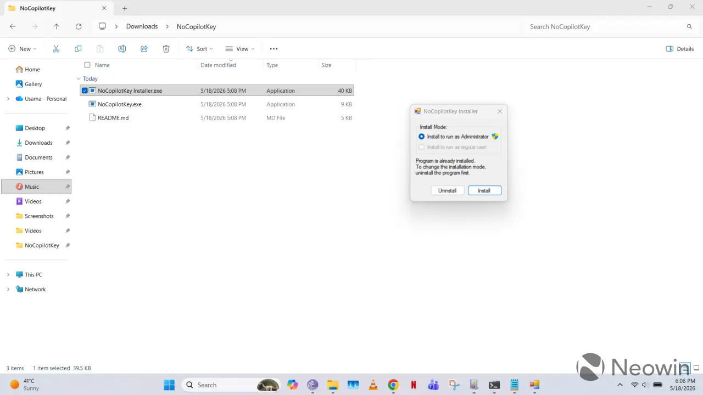Open the View dropdown

coord(240,49)
